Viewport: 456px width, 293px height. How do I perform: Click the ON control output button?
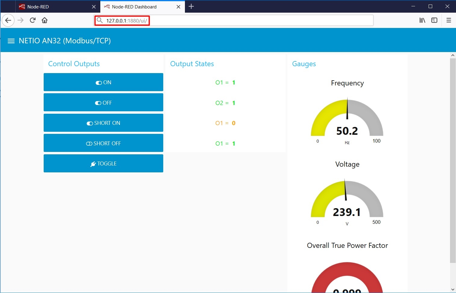[x=103, y=82]
